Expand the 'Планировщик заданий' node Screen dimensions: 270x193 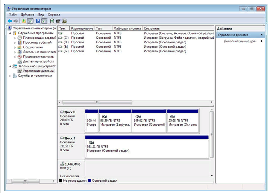click(15, 38)
